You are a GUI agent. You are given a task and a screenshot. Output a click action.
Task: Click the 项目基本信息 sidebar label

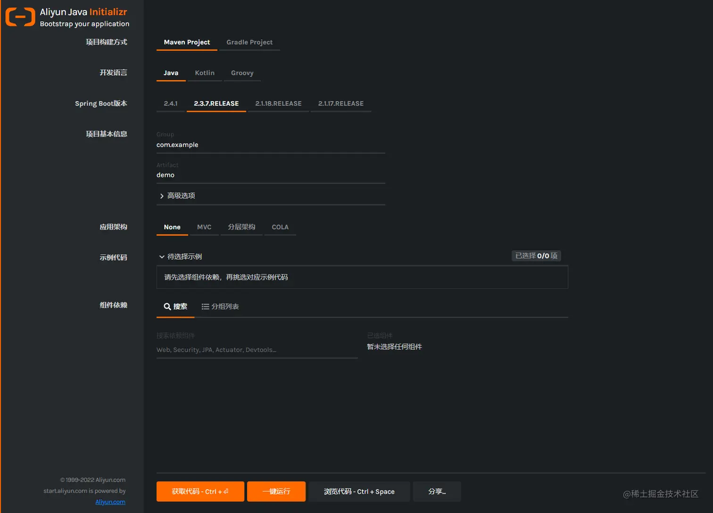coord(107,134)
